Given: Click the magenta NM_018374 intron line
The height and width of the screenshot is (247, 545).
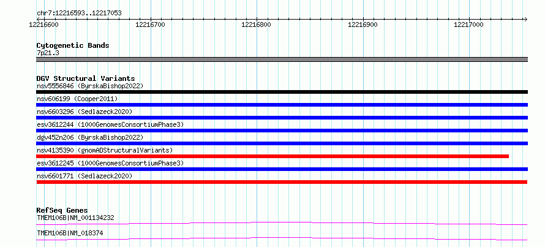Looking at the screenshot, I should (282, 238).
